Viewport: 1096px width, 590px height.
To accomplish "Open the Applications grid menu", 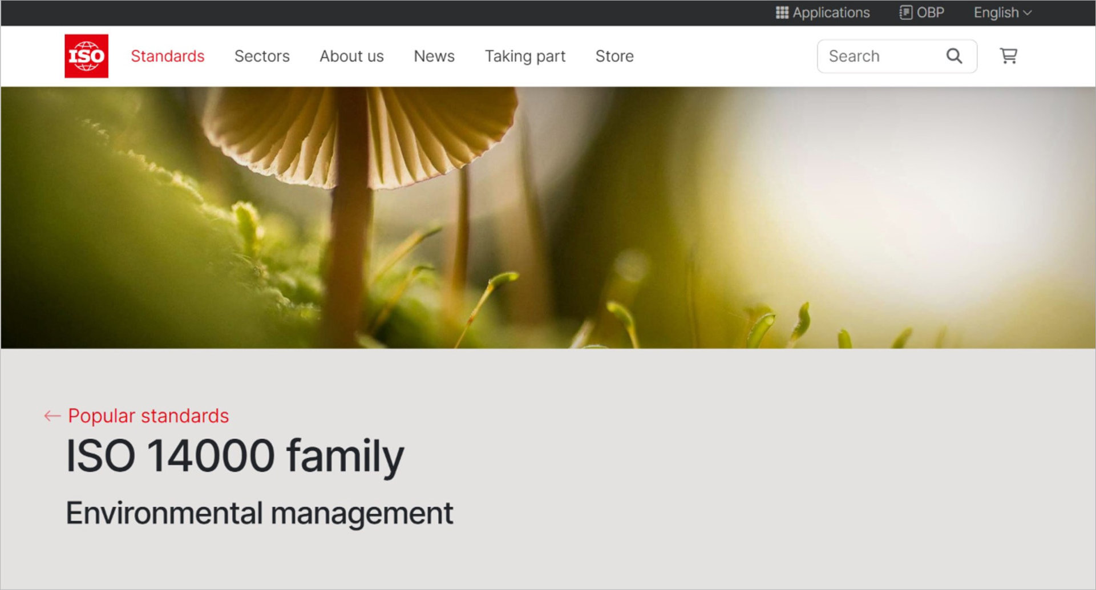I will (x=823, y=13).
